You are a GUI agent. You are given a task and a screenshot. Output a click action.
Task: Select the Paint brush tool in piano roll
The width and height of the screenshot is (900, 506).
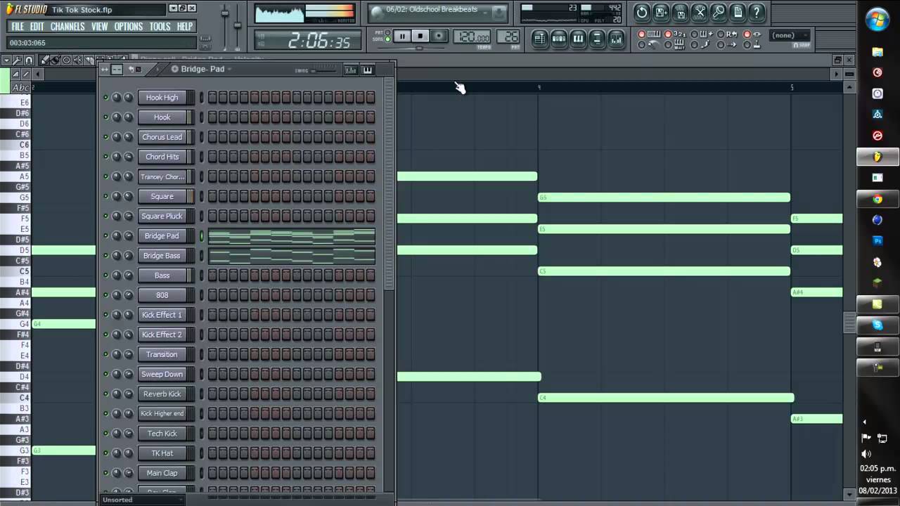(55, 60)
